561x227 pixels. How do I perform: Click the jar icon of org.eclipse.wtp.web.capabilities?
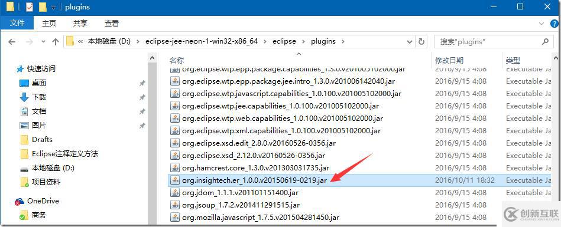coord(174,118)
